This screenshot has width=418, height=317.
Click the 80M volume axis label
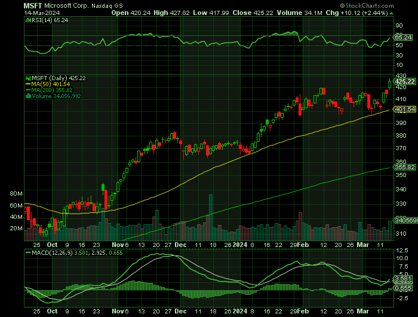pyautogui.click(x=16, y=194)
